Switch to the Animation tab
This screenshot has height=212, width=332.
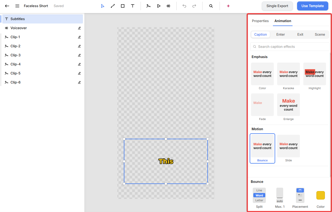coord(283,21)
